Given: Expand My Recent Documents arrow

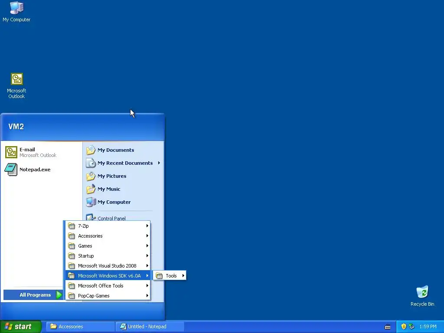Looking at the screenshot, I should (159, 163).
